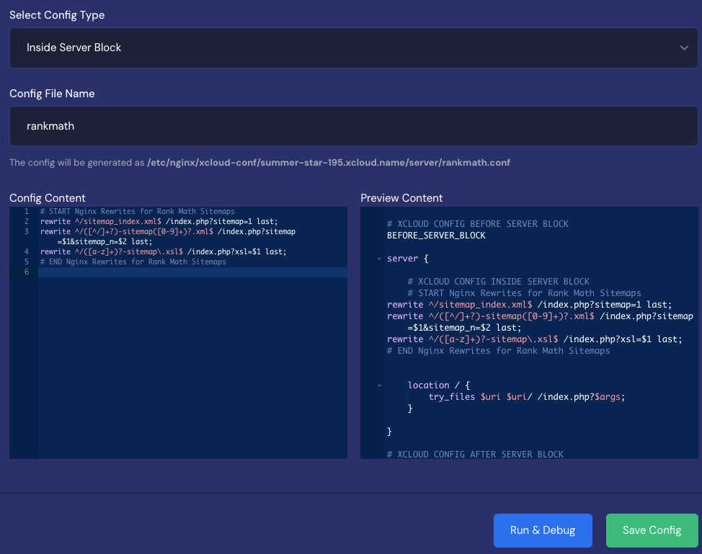The image size is (702, 554).
Task: Click the rewrite rule on editor line 3
Action: (x=168, y=232)
